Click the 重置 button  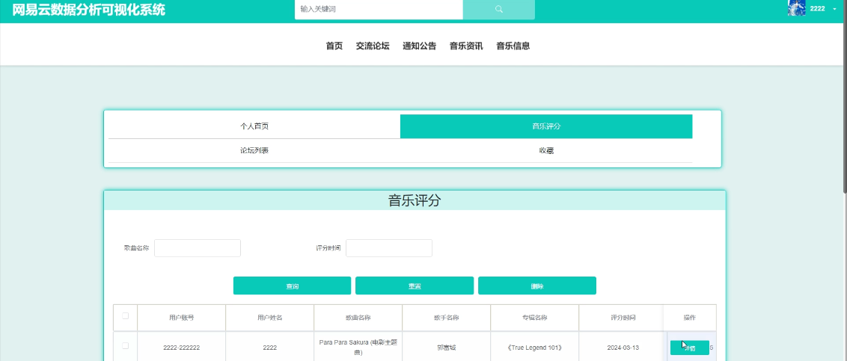pyautogui.click(x=415, y=286)
